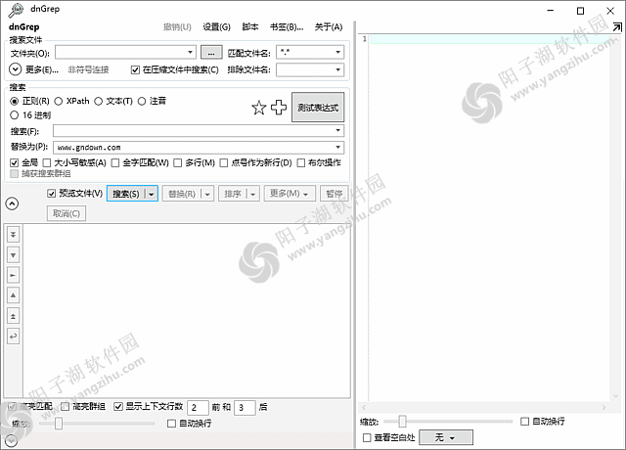This screenshot has height=450, width=626.
Task: Open the Scripts (脚本) menu
Action: coord(250,26)
